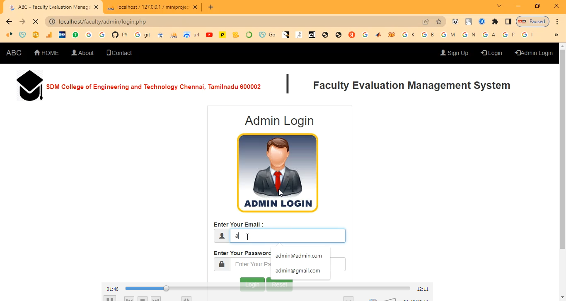Open the Contact page link

point(119,53)
